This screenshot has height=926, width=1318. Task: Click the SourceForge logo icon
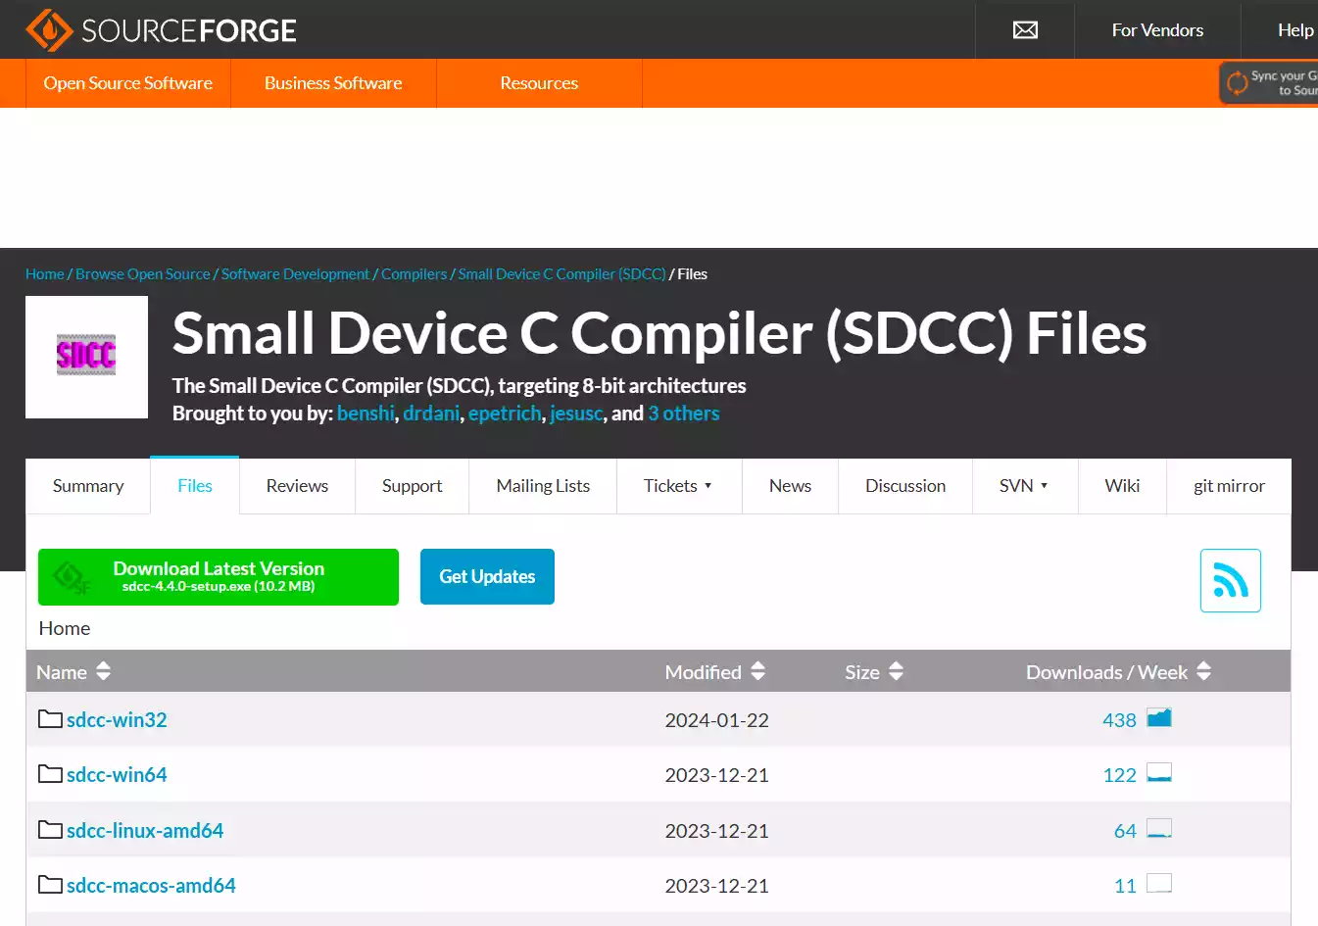tap(49, 30)
